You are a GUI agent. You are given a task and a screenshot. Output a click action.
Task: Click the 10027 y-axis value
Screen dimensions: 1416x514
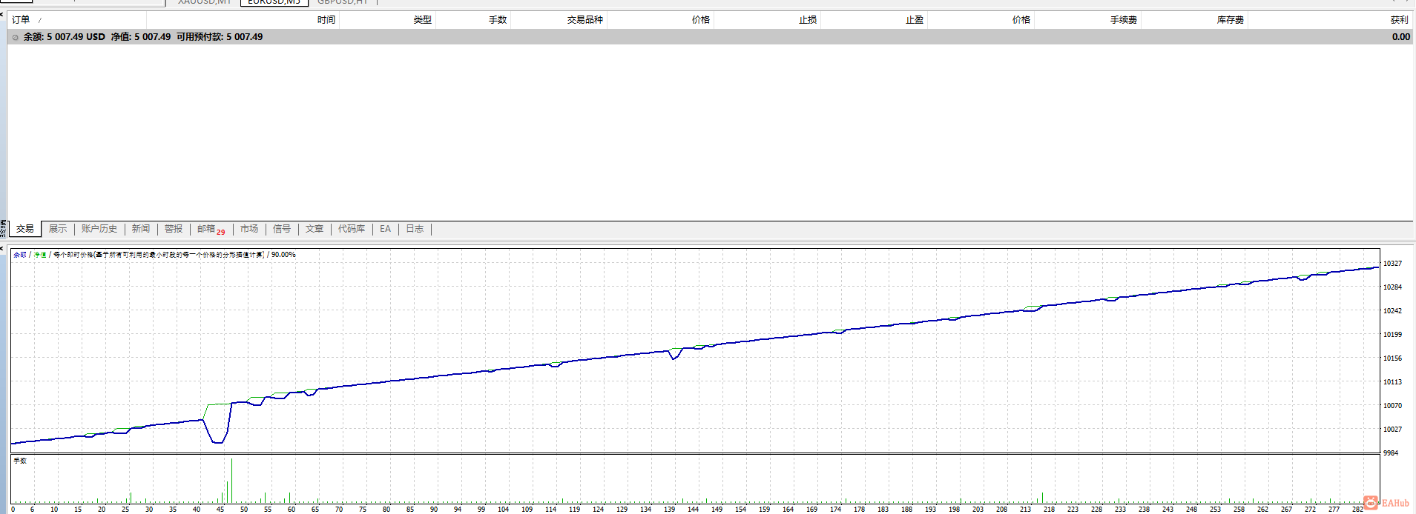tap(1392, 430)
